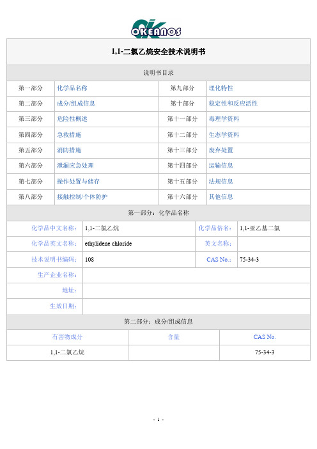The width and height of the screenshot is (317, 449).
Task: Click the CAS No.: label in part one
Action: click(x=219, y=260)
